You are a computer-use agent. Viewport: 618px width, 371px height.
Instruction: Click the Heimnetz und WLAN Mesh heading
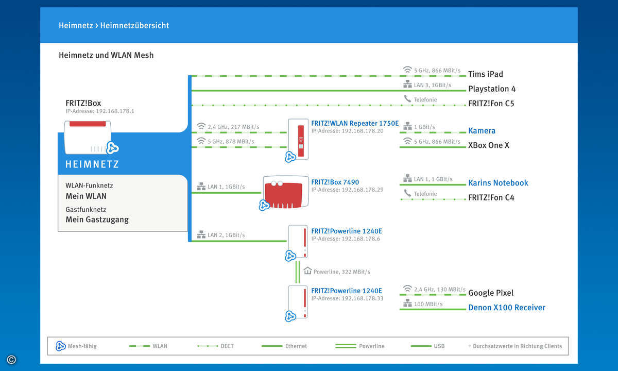(x=106, y=55)
